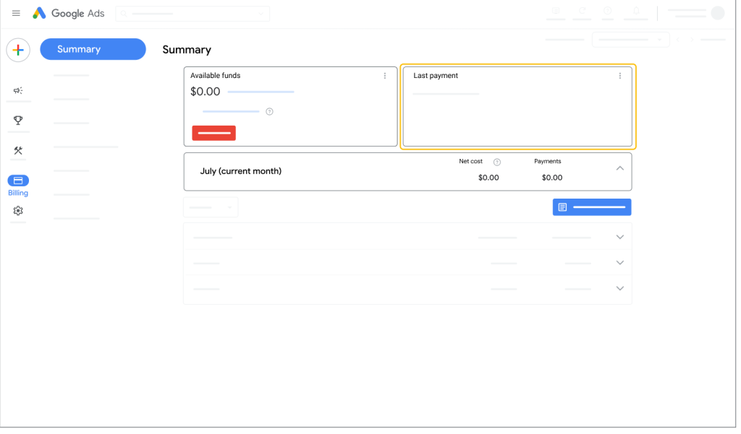Open the Last payment three-dot menu

coord(619,75)
